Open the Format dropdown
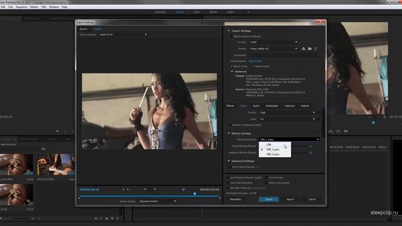This screenshot has height=226, width=402. click(x=273, y=42)
